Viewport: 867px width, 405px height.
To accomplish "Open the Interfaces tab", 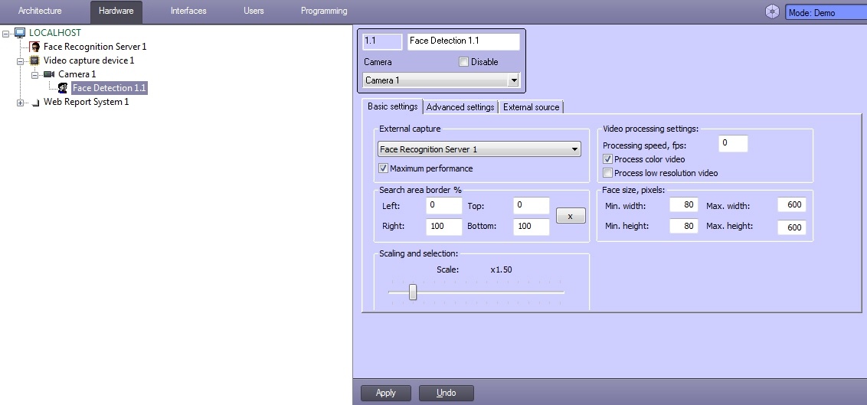I will 188,11.
